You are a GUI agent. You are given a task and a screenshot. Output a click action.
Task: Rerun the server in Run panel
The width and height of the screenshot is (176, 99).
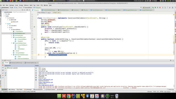pyautogui.click(x=3, y=63)
